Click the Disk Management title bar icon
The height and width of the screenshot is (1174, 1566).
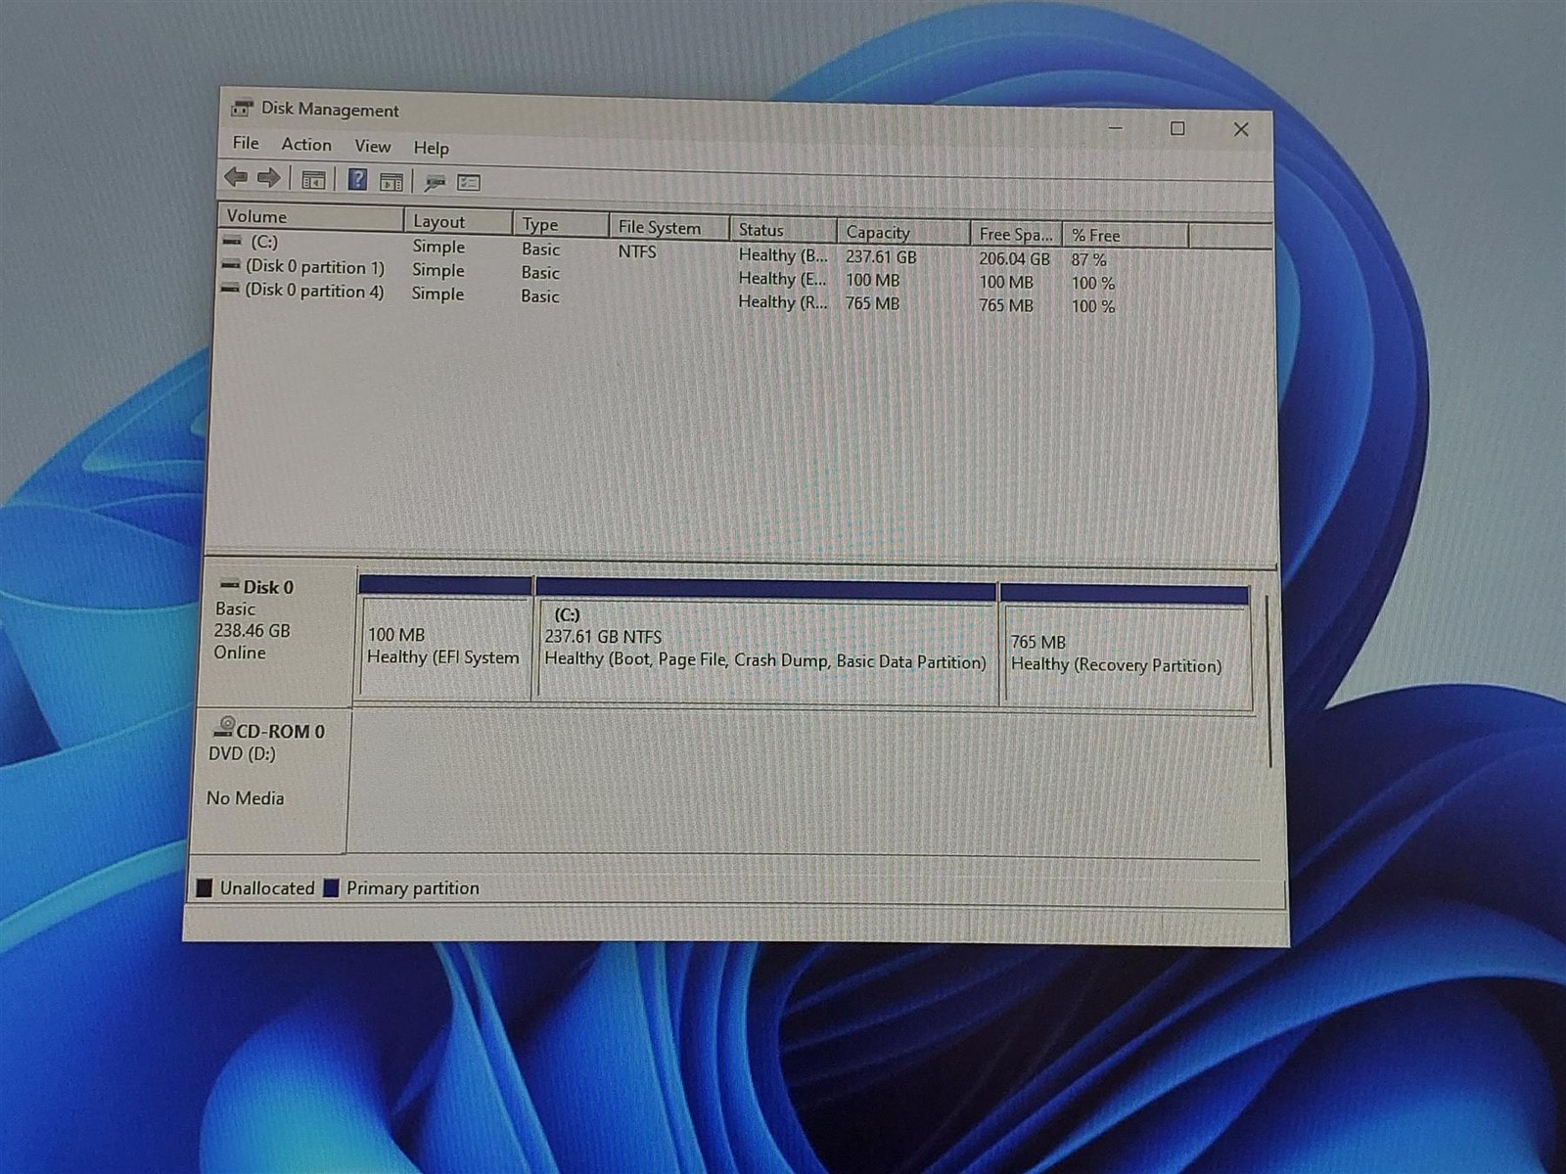(241, 109)
